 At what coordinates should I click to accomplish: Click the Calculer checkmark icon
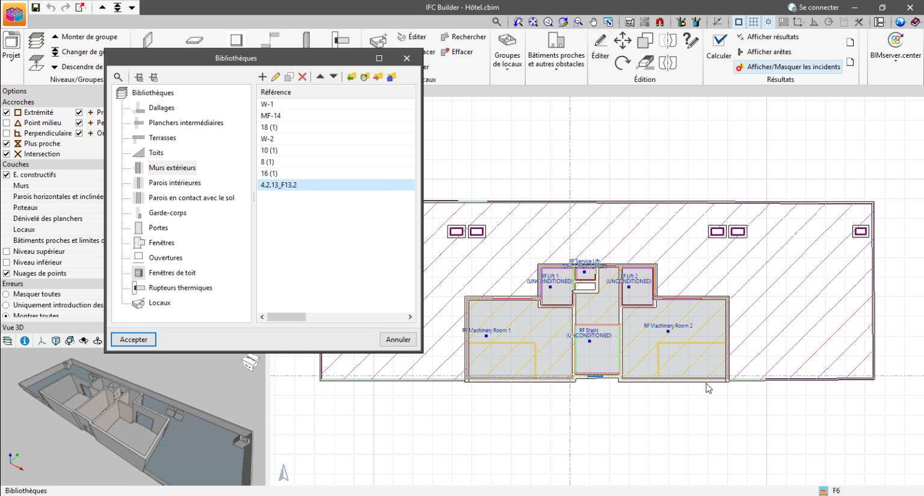pos(719,41)
